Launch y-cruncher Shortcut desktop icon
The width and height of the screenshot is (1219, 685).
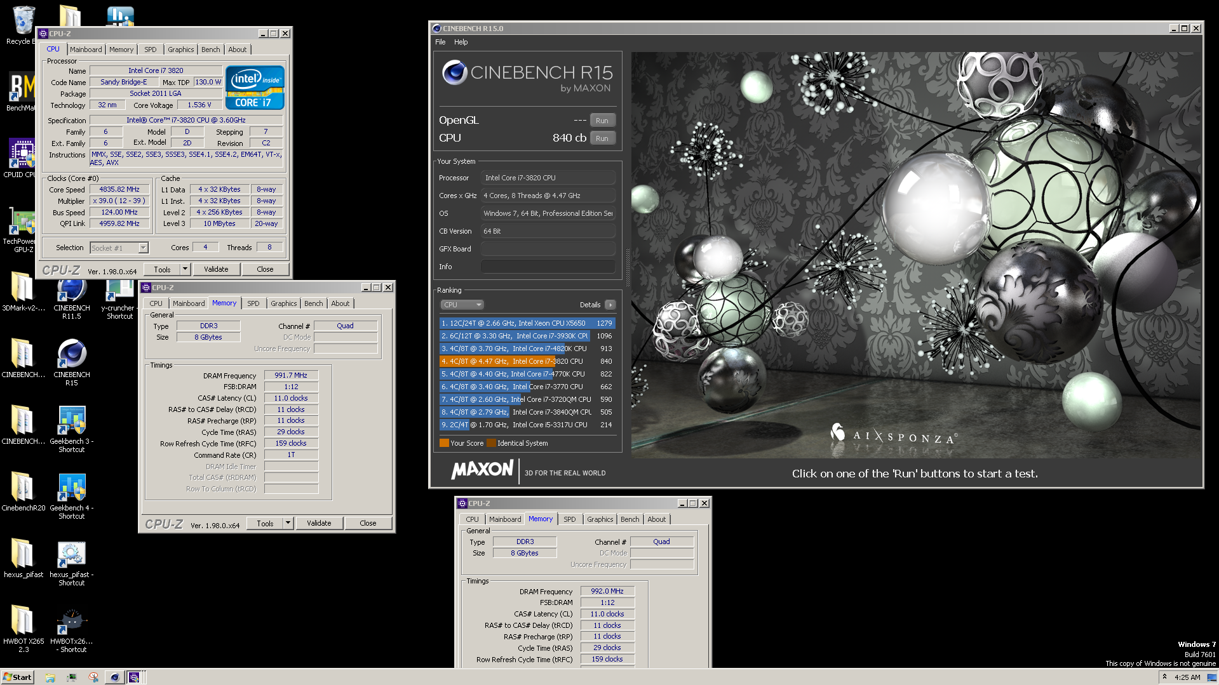click(x=119, y=297)
